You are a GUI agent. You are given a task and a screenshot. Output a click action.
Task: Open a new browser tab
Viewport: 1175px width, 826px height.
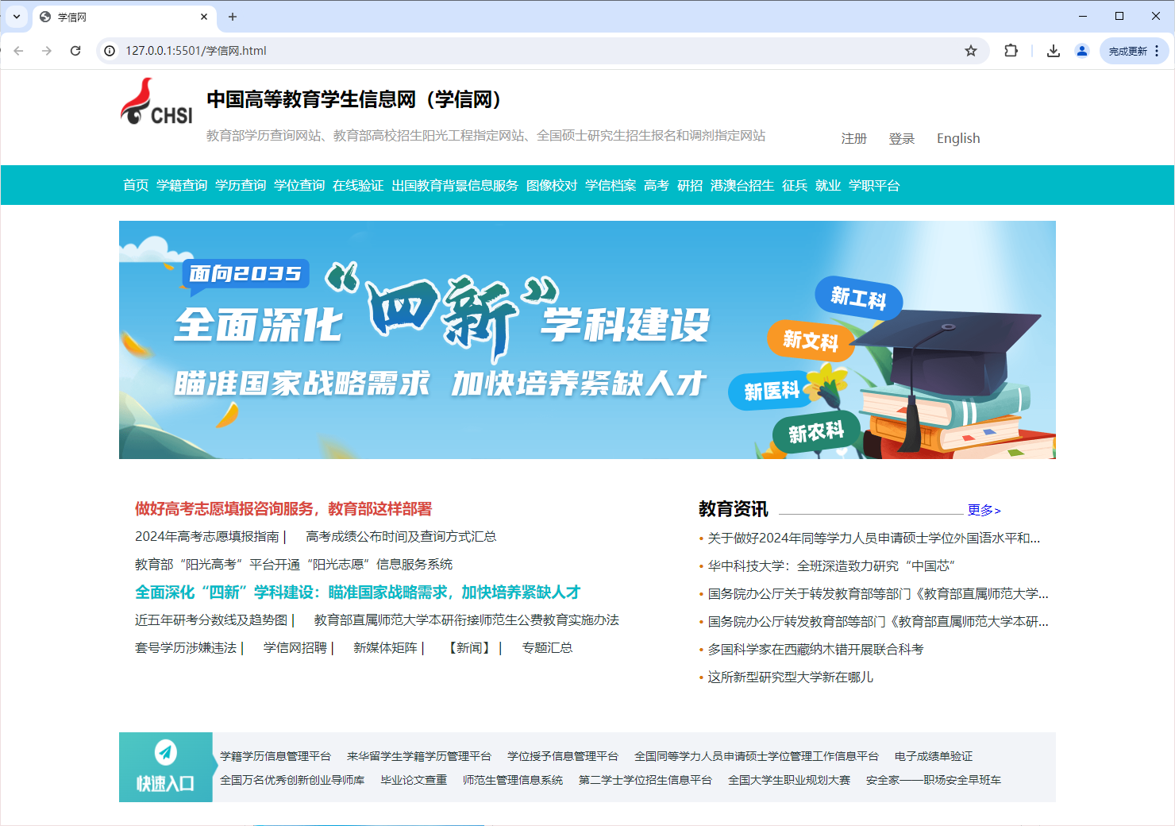[x=233, y=17]
